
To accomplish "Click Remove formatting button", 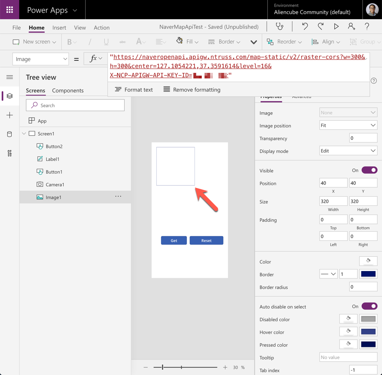I will (x=192, y=90).
